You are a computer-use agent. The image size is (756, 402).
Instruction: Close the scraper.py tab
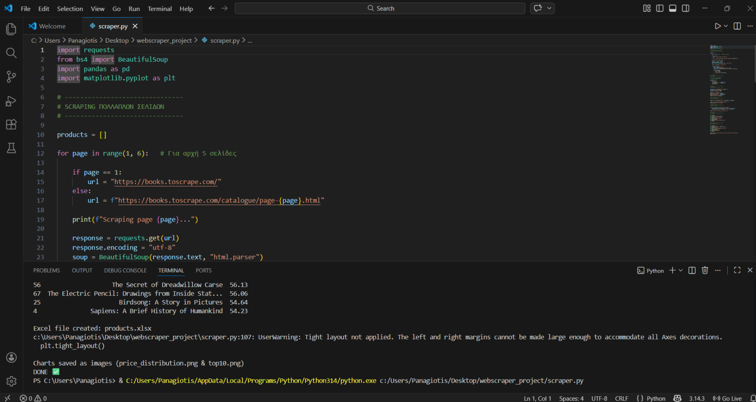pos(135,26)
